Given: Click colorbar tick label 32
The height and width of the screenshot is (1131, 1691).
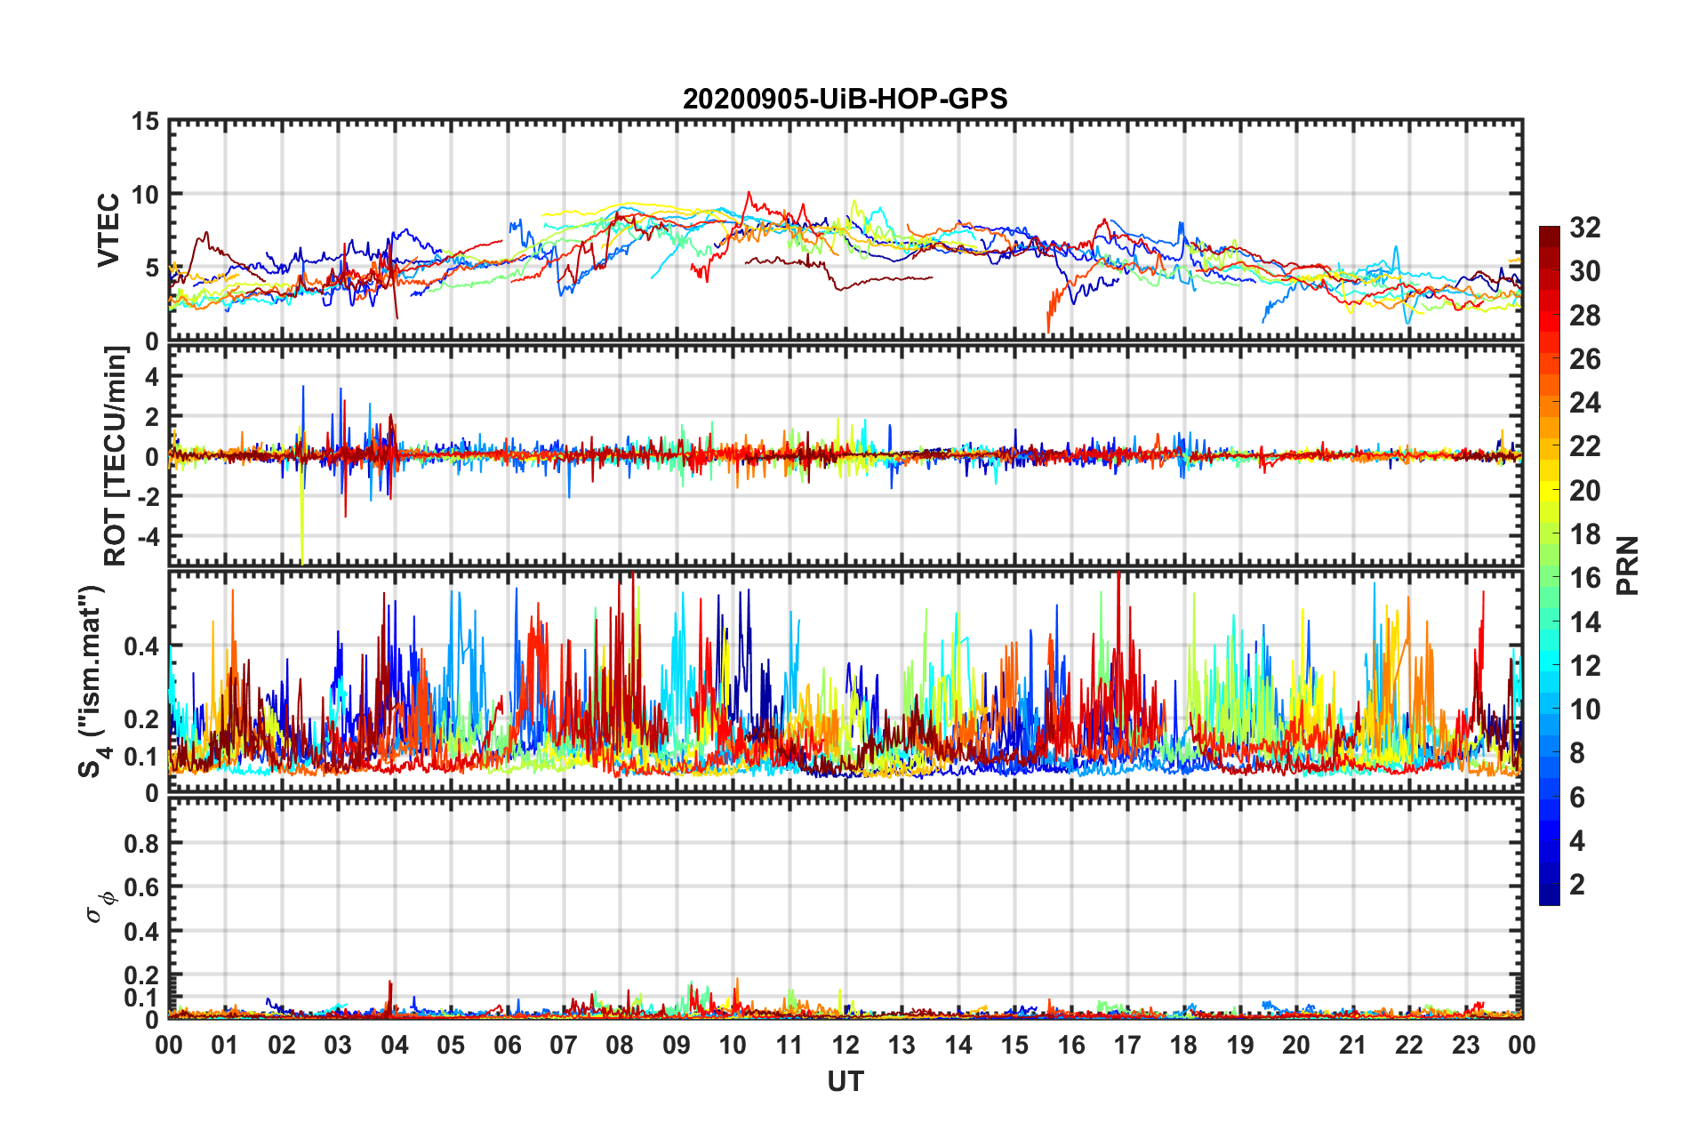Looking at the screenshot, I should point(1584,228).
